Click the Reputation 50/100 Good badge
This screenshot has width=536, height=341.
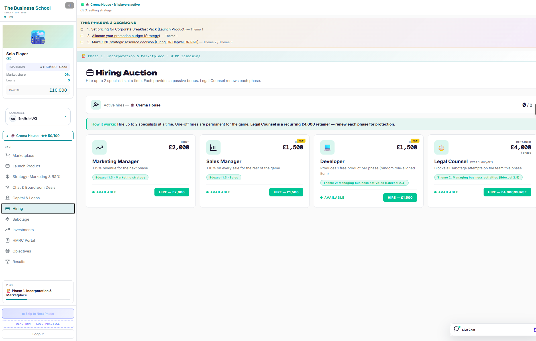pos(38,67)
